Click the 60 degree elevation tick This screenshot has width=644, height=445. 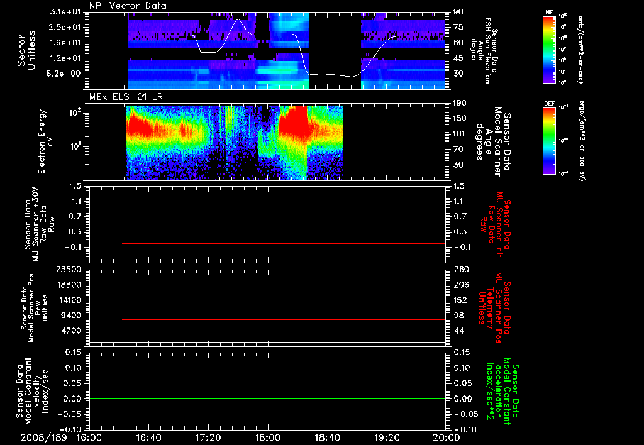(458, 43)
